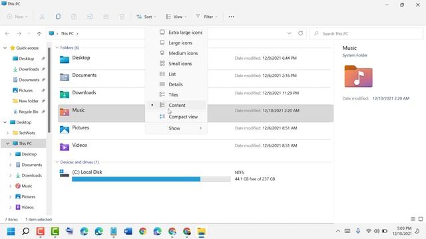The width and height of the screenshot is (426, 239).
Task: Open File Explorer taskbar icon
Action: click(x=201, y=232)
